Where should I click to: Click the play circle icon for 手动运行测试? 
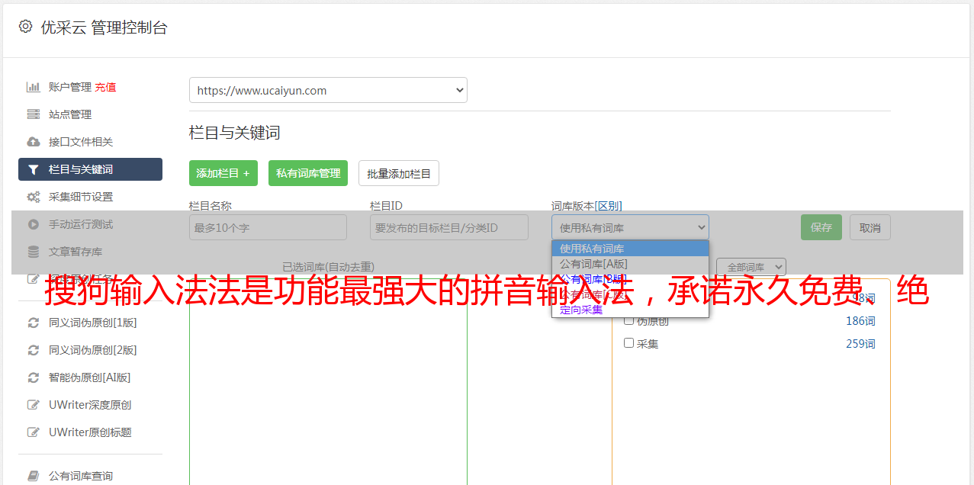(x=34, y=224)
